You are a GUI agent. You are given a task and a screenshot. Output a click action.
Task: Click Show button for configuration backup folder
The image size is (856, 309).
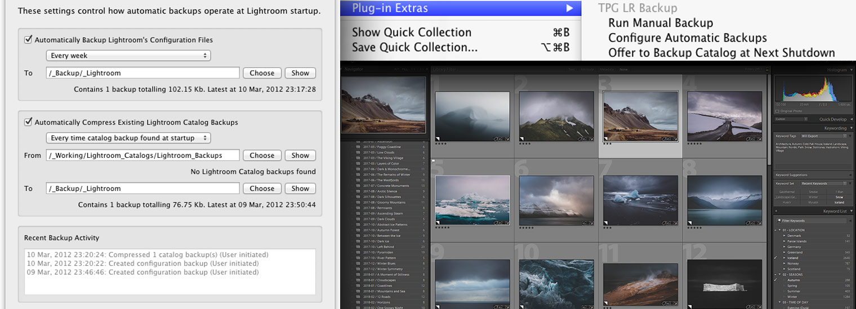point(300,73)
